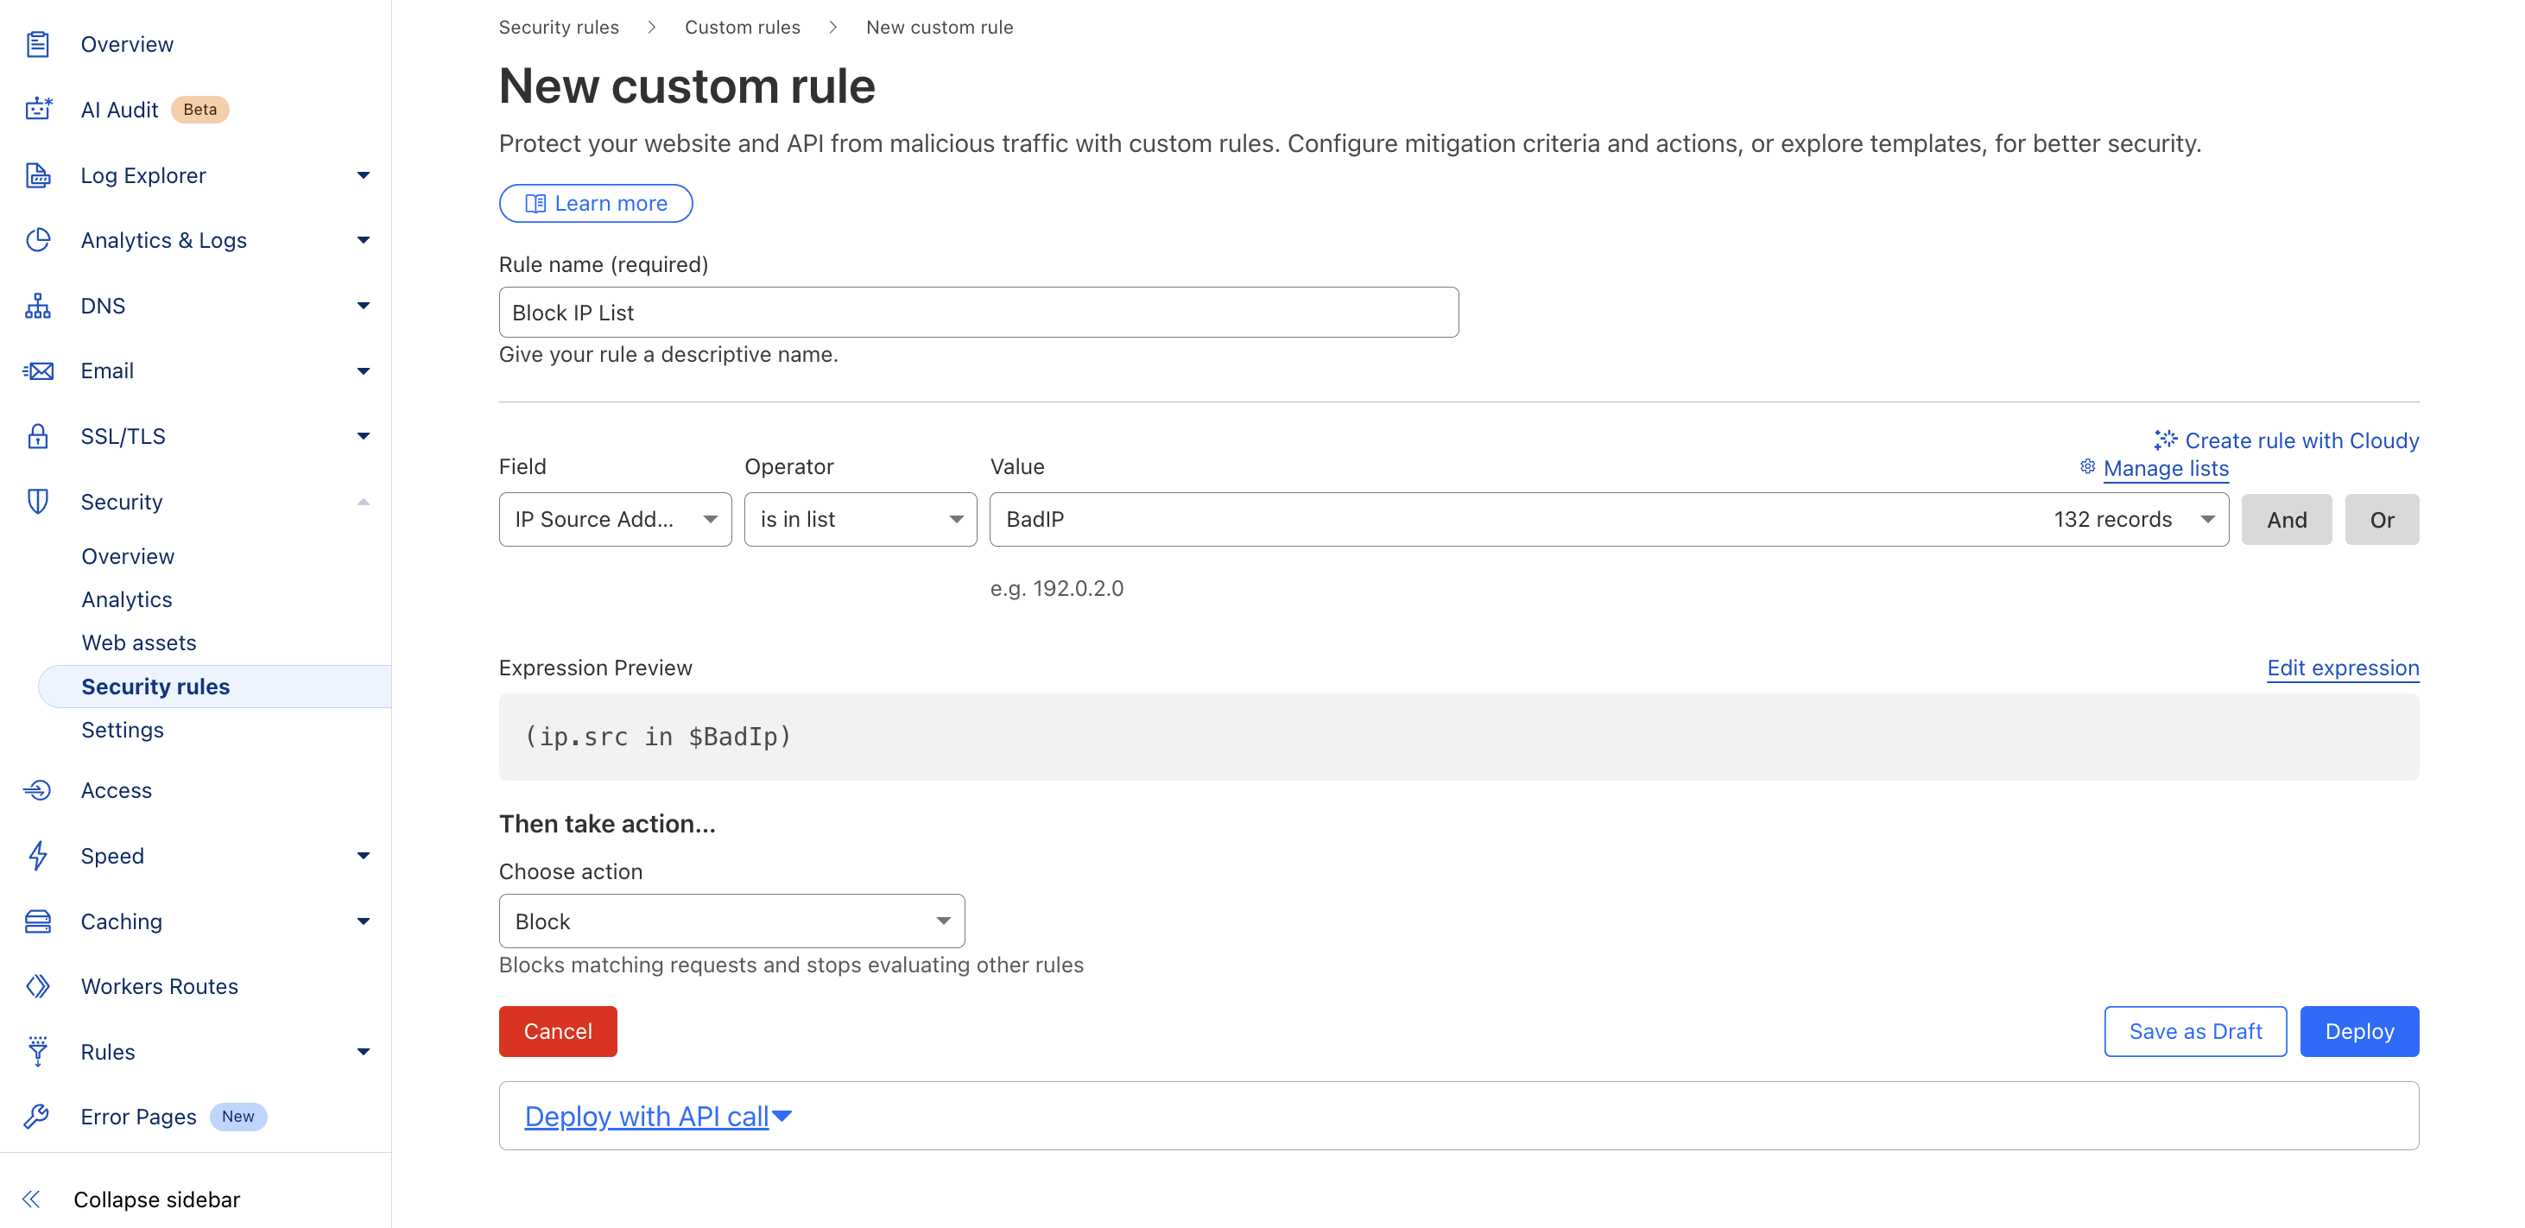Collapse sidebar using double-chevron icon
Screen dimensions: 2525x1228
pos(31,1199)
